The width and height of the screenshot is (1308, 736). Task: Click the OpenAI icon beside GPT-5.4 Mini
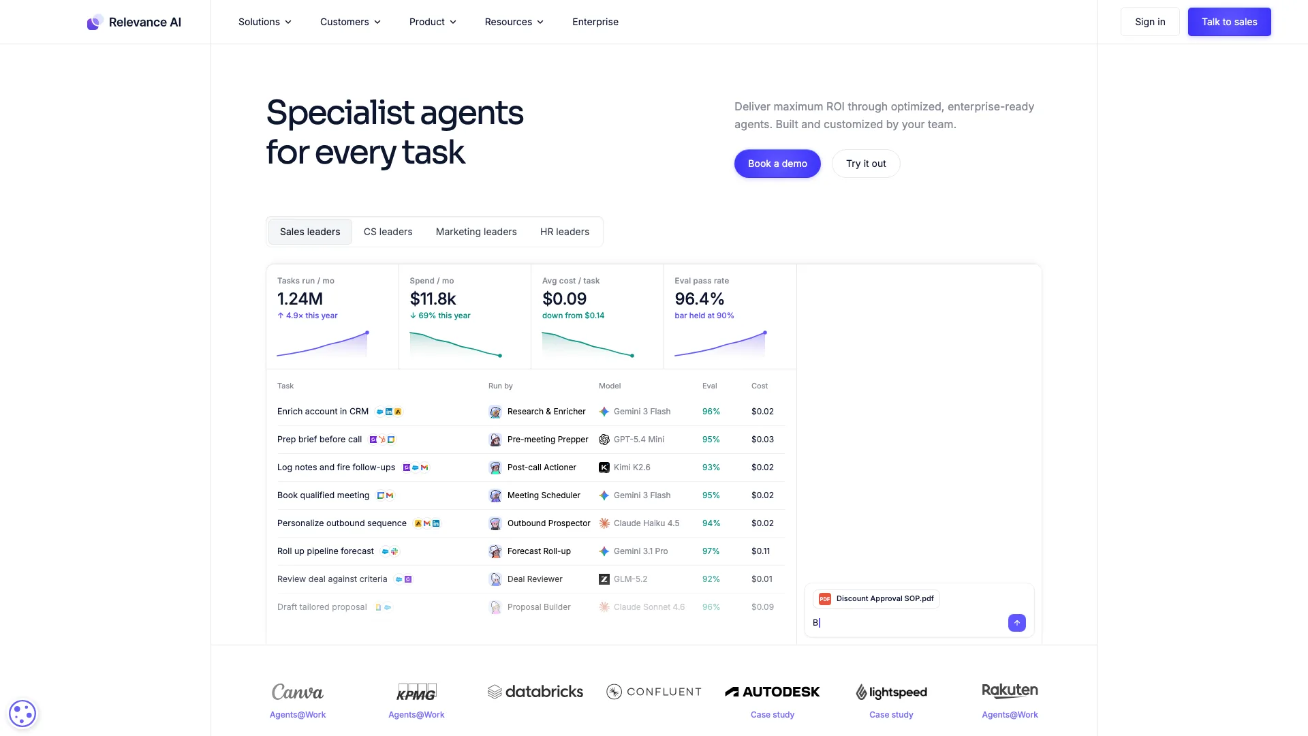[x=604, y=440]
